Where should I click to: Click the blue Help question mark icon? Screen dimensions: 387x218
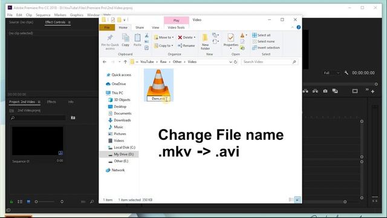click(x=298, y=27)
